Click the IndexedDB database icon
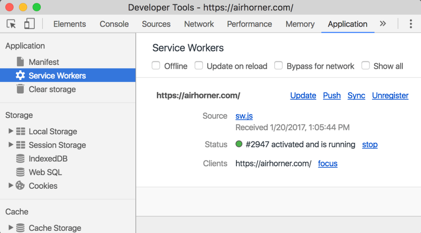Viewport: 421px width, 233px height. [20, 158]
